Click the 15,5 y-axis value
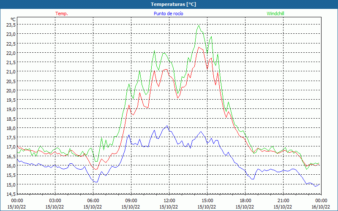 pos(11,175)
